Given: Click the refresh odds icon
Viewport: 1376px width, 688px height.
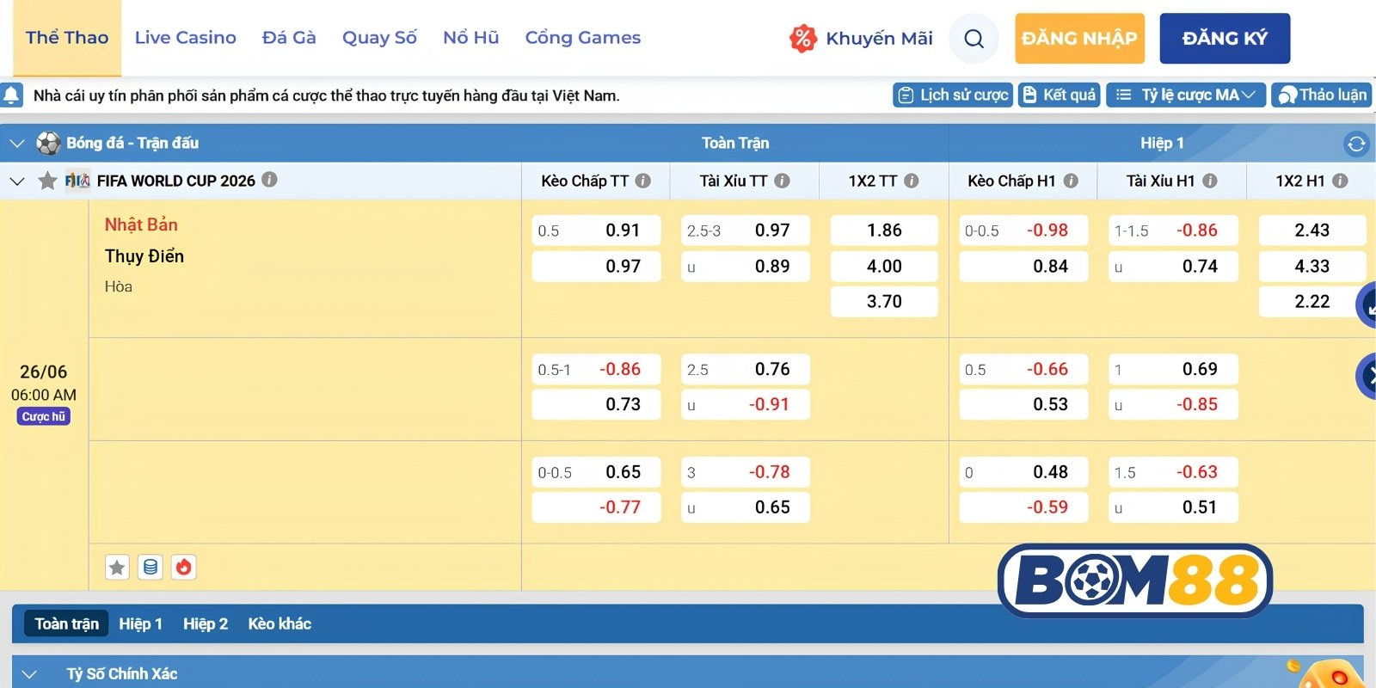Looking at the screenshot, I should (x=1356, y=144).
